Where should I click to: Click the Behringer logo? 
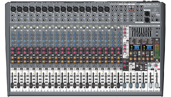coord(155,11)
